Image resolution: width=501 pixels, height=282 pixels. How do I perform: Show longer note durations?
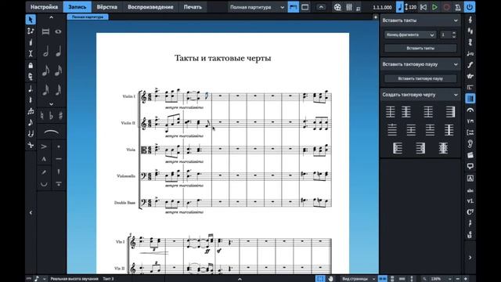point(51,17)
